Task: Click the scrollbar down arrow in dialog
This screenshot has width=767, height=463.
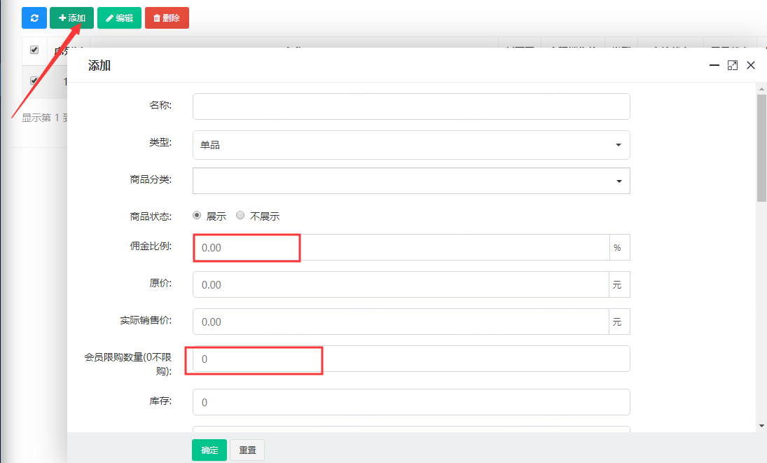Action: point(761,427)
